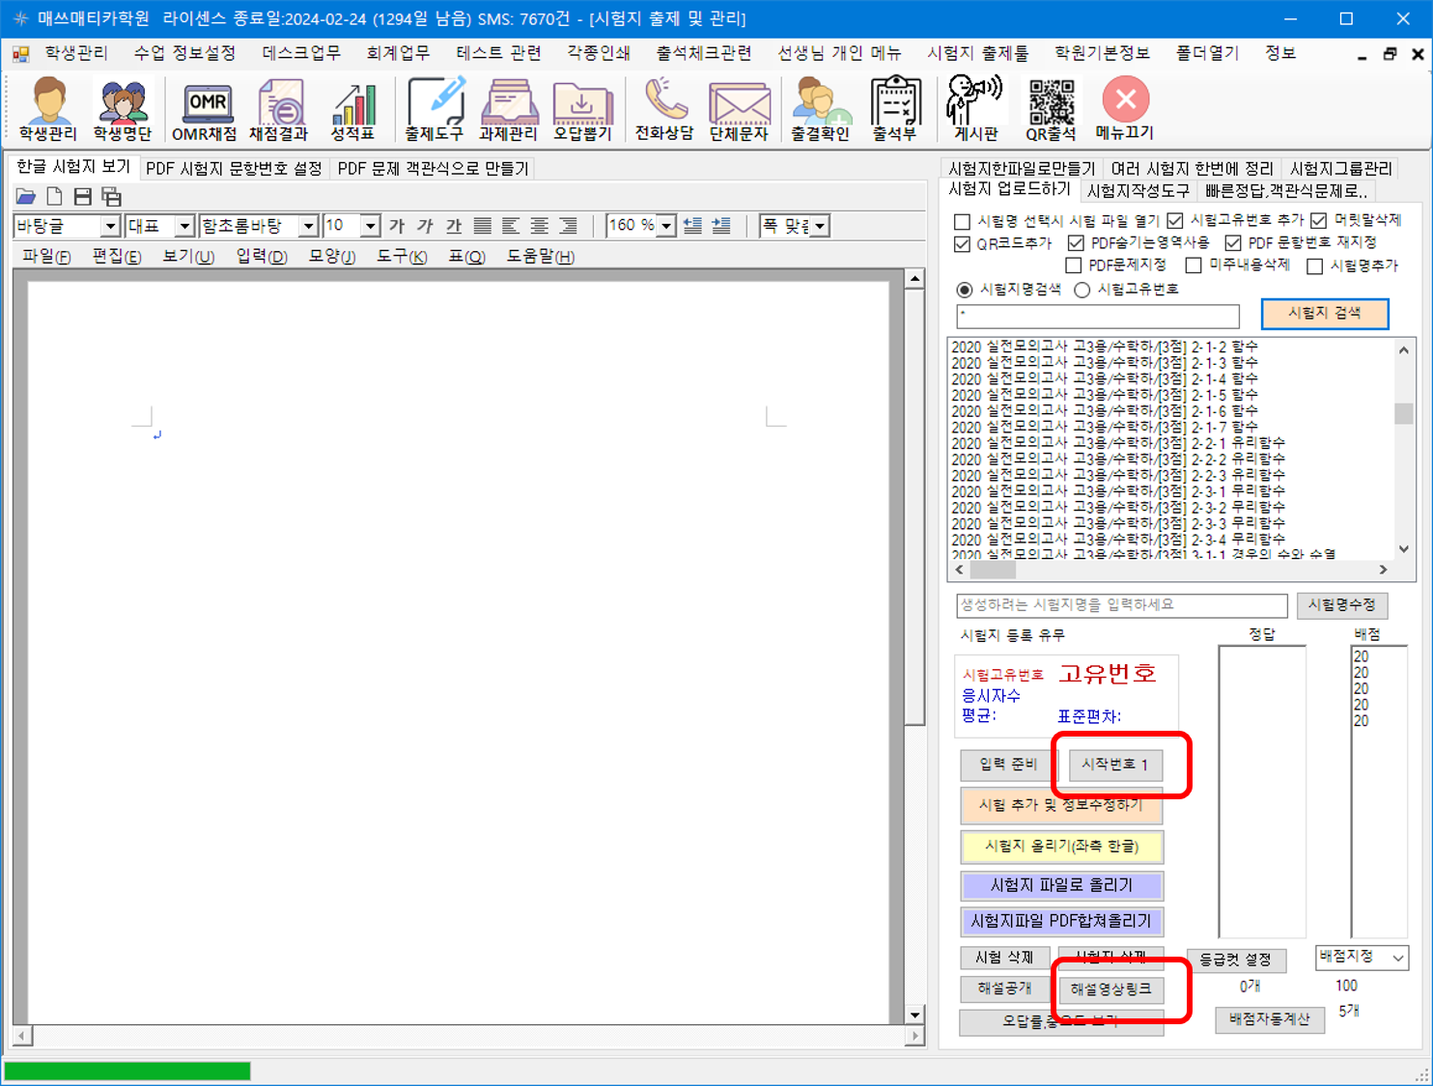
Task: Open the 바탕글 style dropdown
Action: click(110, 226)
